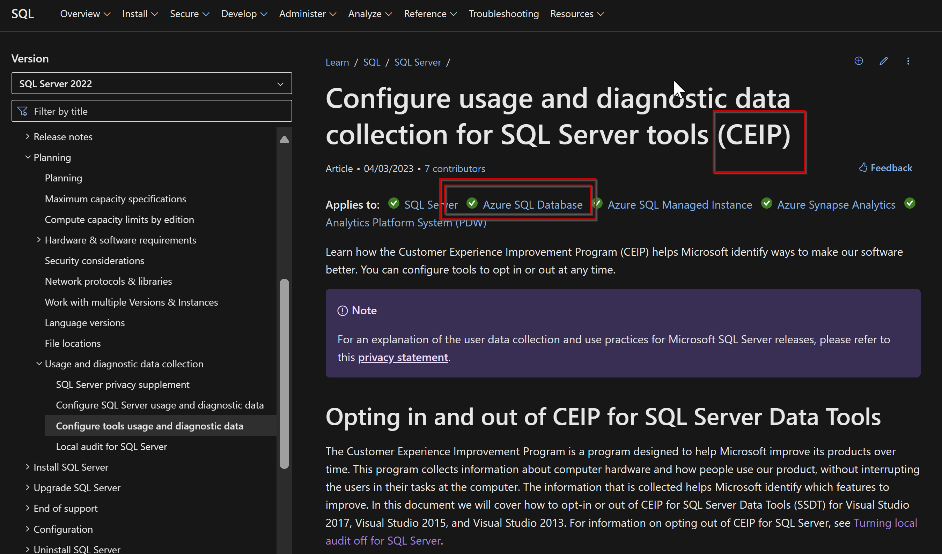Click the SQL site title
The width and height of the screenshot is (942, 554).
point(22,14)
